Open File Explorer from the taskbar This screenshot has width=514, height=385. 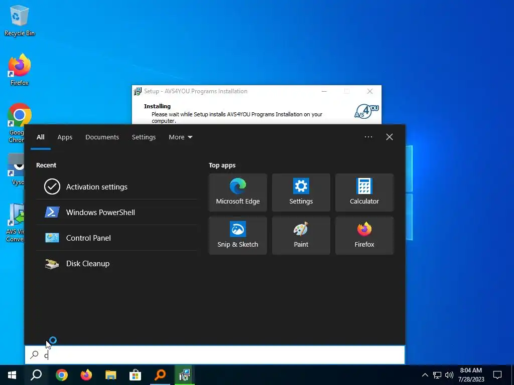point(111,375)
